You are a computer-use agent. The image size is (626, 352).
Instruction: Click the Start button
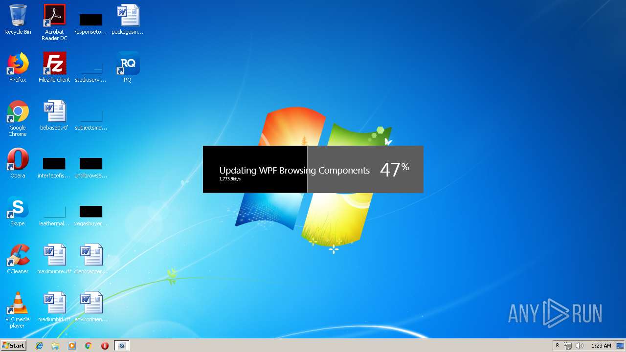pyautogui.click(x=14, y=346)
